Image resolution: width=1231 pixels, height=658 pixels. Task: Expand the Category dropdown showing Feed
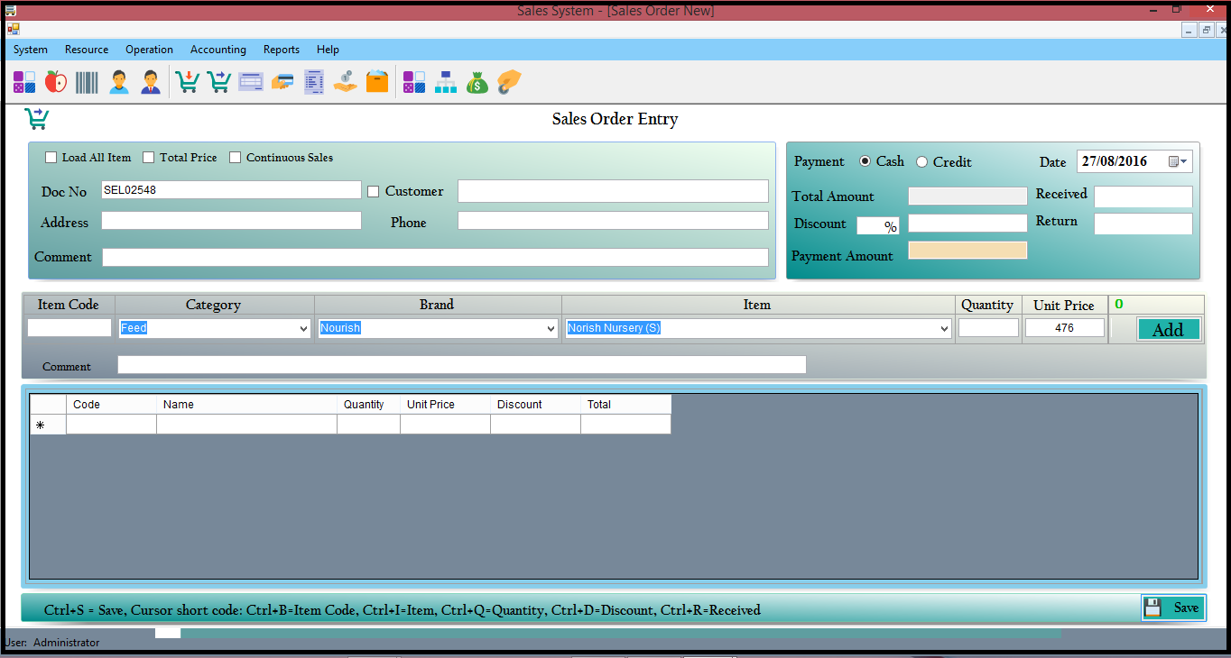click(303, 329)
